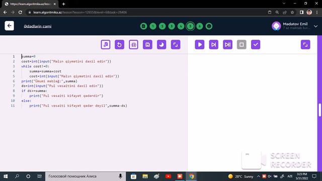
Task: Open the Windows notification center
Action: click(x=314, y=176)
